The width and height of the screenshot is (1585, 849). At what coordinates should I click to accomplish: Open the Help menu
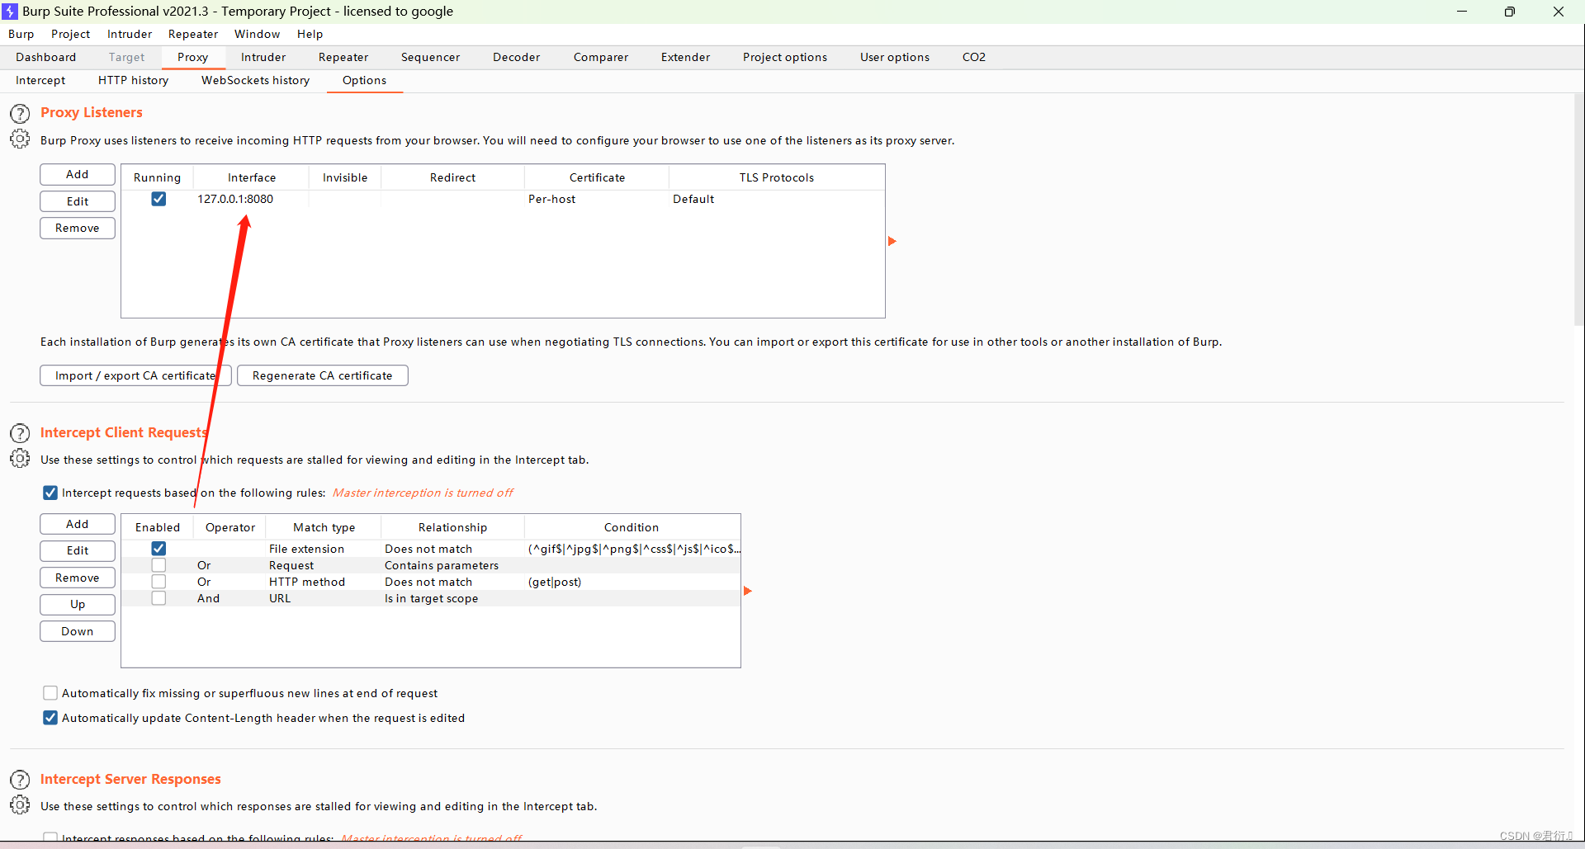pyautogui.click(x=310, y=34)
